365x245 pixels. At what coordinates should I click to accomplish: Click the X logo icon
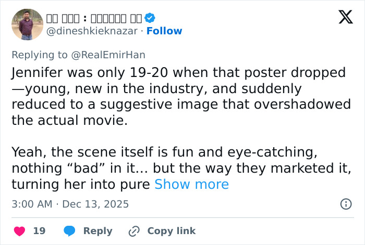tap(345, 17)
